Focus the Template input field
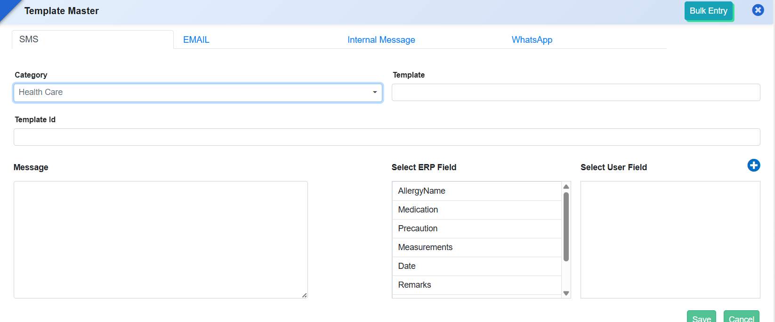 pyautogui.click(x=575, y=93)
